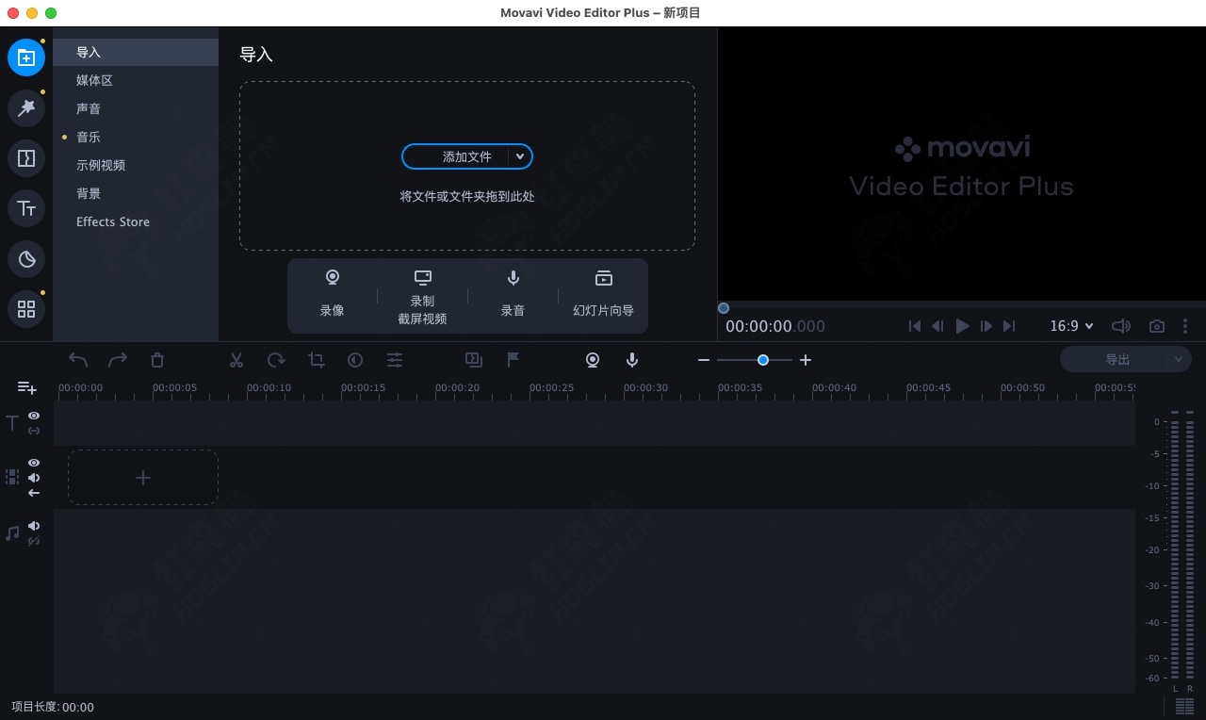The image size is (1206, 720).
Task: Expand the 导出 export options arrow
Action: coord(1179,359)
